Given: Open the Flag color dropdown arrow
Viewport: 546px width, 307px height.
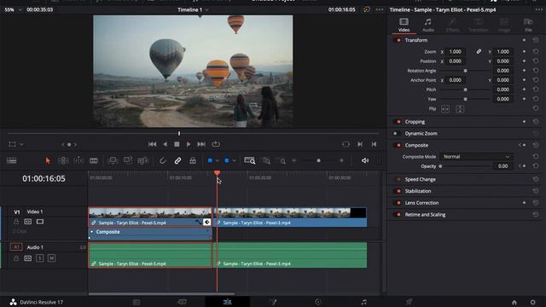Looking at the screenshot, I should click(x=218, y=161).
